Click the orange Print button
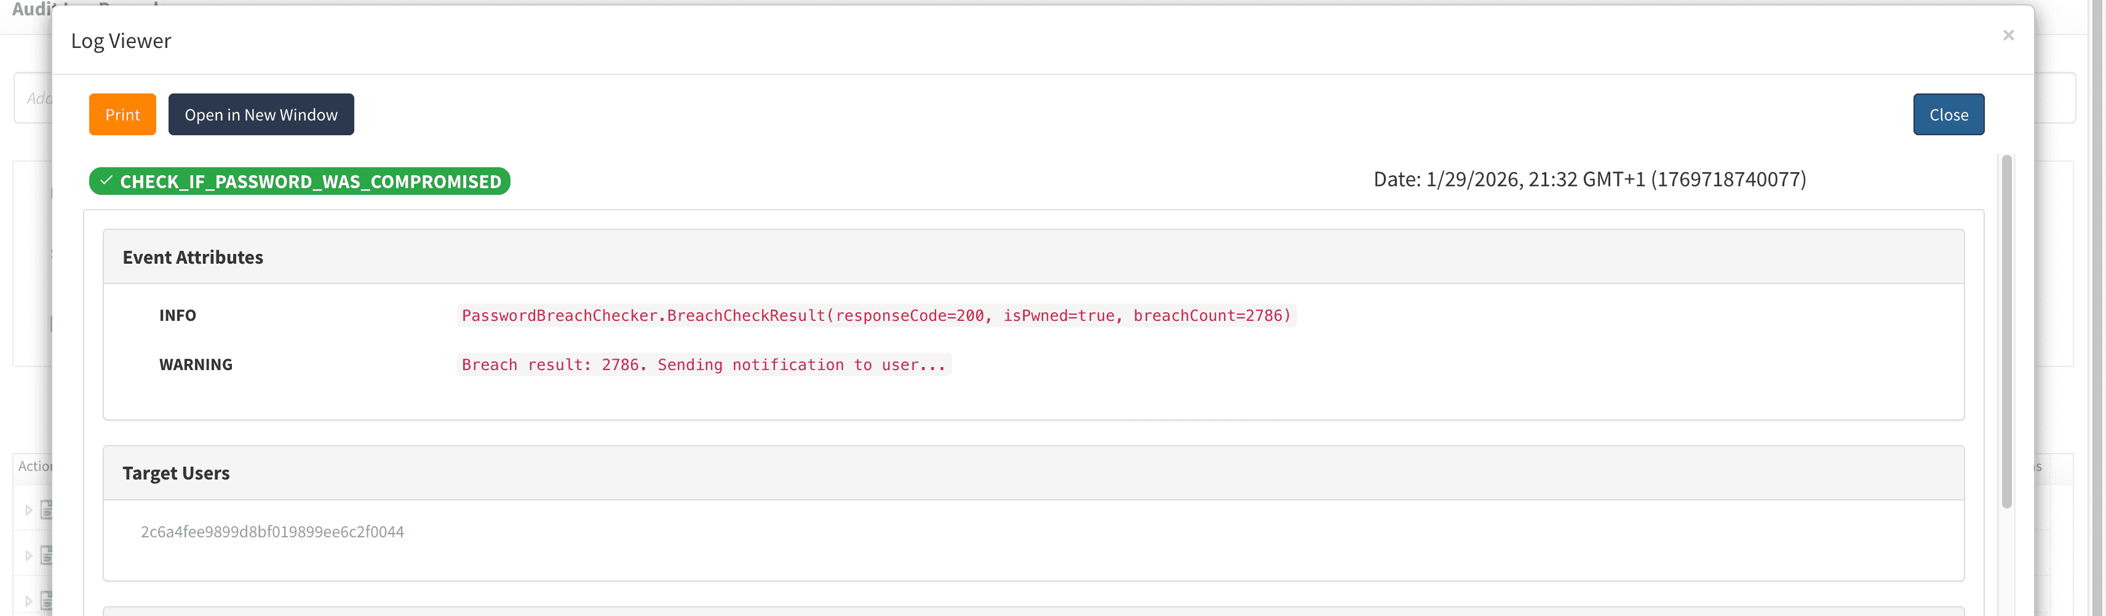 (x=122, y=114)
